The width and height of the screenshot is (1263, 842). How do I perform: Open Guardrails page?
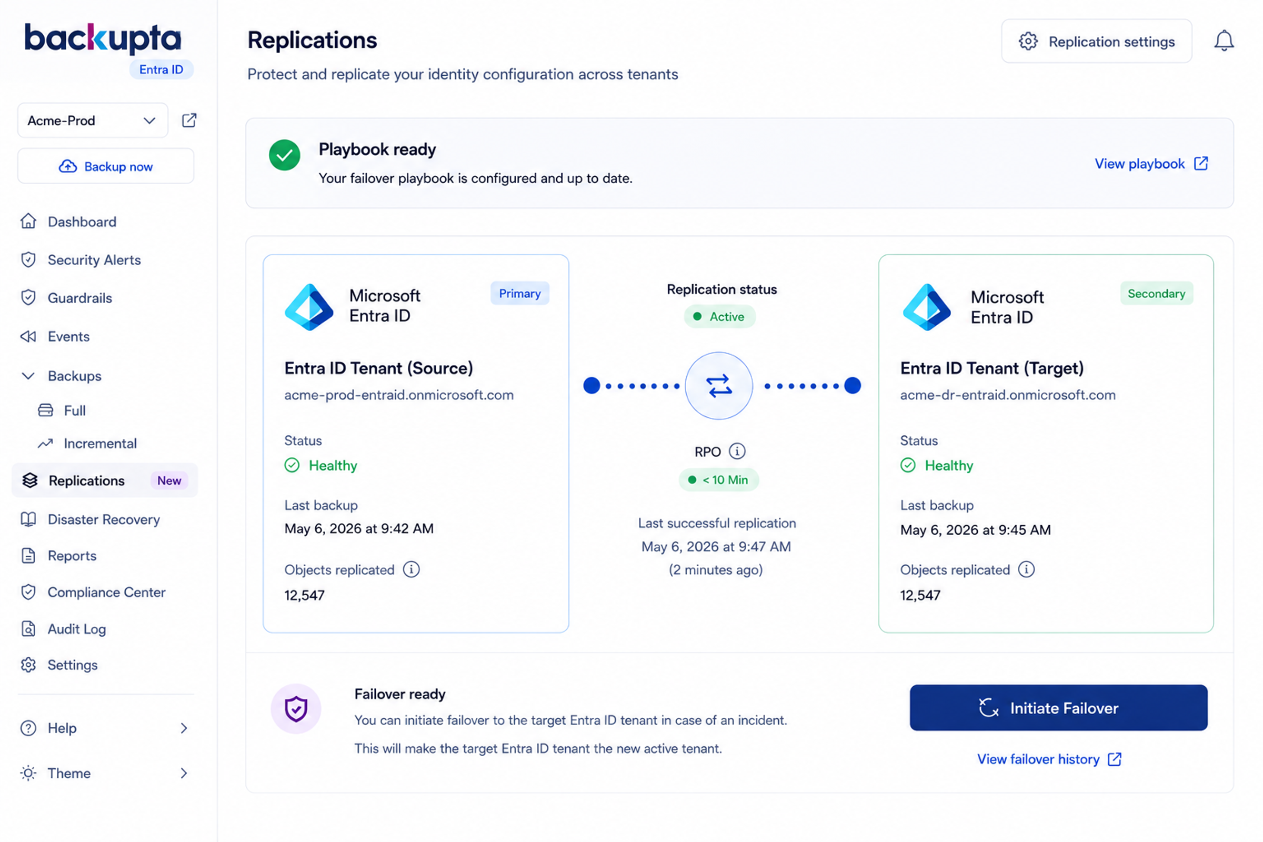pyautogui.click(x=80, y=298)
